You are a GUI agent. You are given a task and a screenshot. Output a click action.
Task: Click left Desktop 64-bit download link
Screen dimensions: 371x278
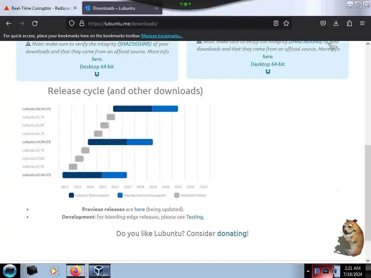click(x=97, y=67)
